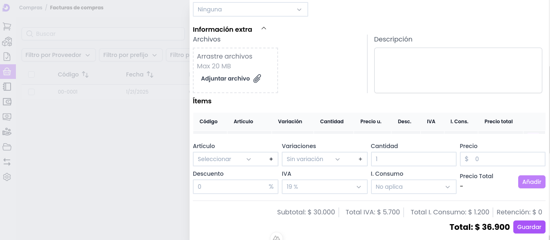Toggle the select-all checkbox in table header
550x240 pixels.
coord(31,74)
